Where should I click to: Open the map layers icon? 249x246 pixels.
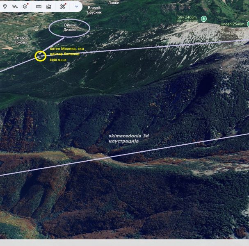pos(25,7)
